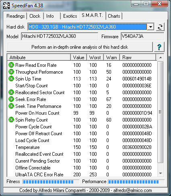
Task: Go to the Exotics tab
Action: pyautogui.click(x=70, y=16)
